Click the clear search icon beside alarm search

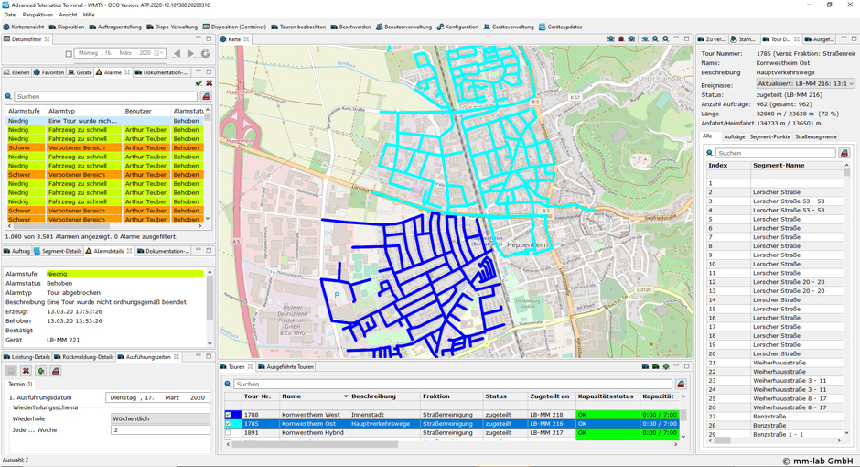[206, 96]
